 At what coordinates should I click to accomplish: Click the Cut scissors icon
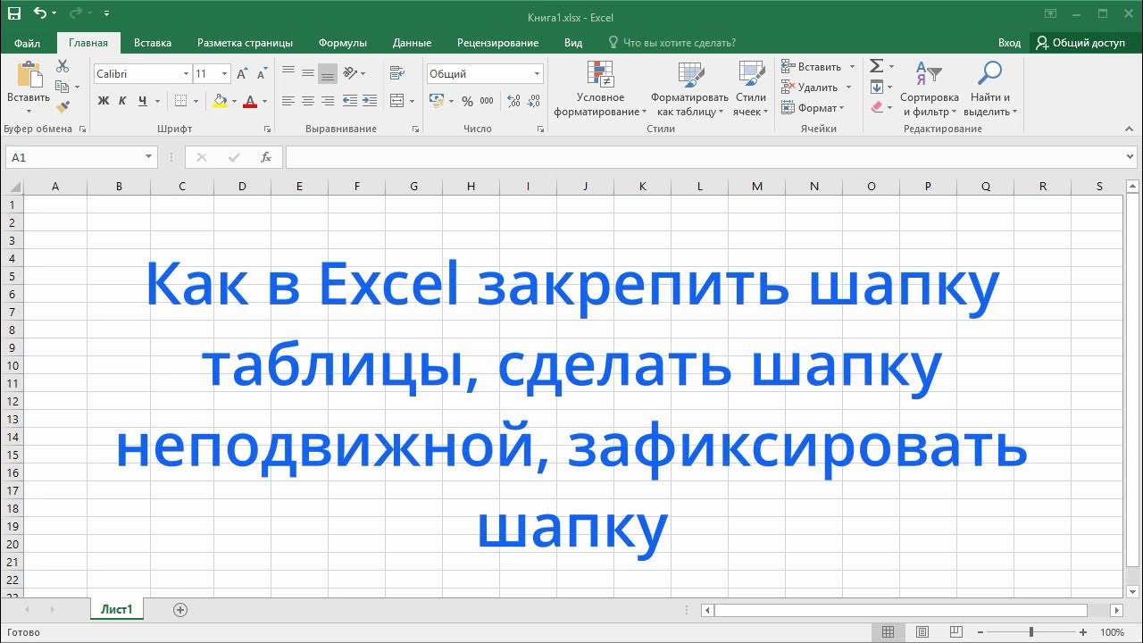pyautogui.click(x=63, y=67)
